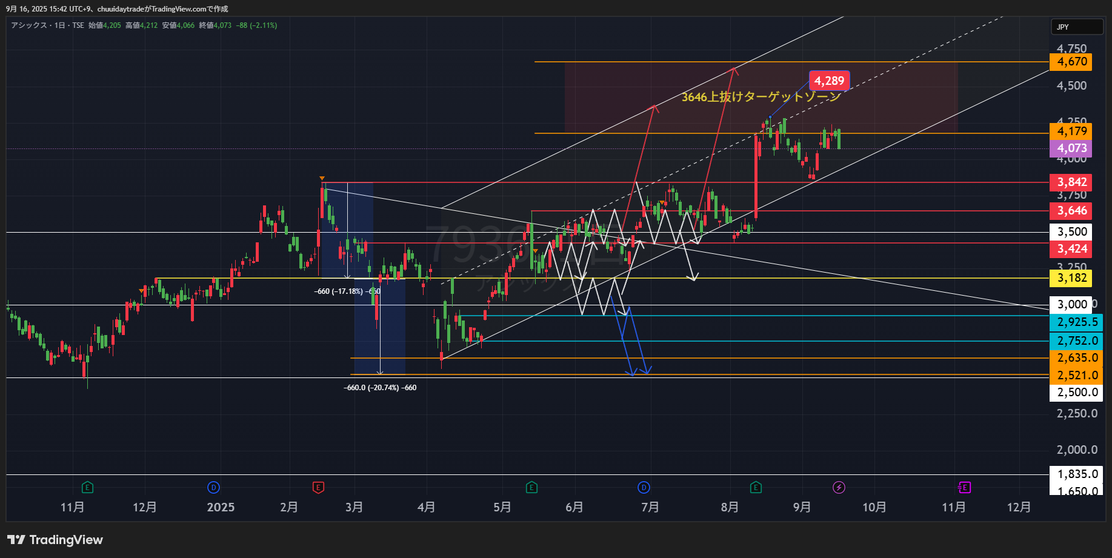The image size is (1112, 558).
Task: Click the red 3,842 price label
Action: click(1071, 182)
